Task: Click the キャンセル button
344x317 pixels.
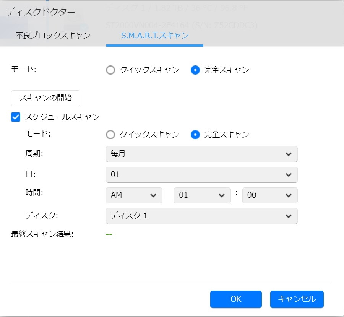Action: coord(297,299)
